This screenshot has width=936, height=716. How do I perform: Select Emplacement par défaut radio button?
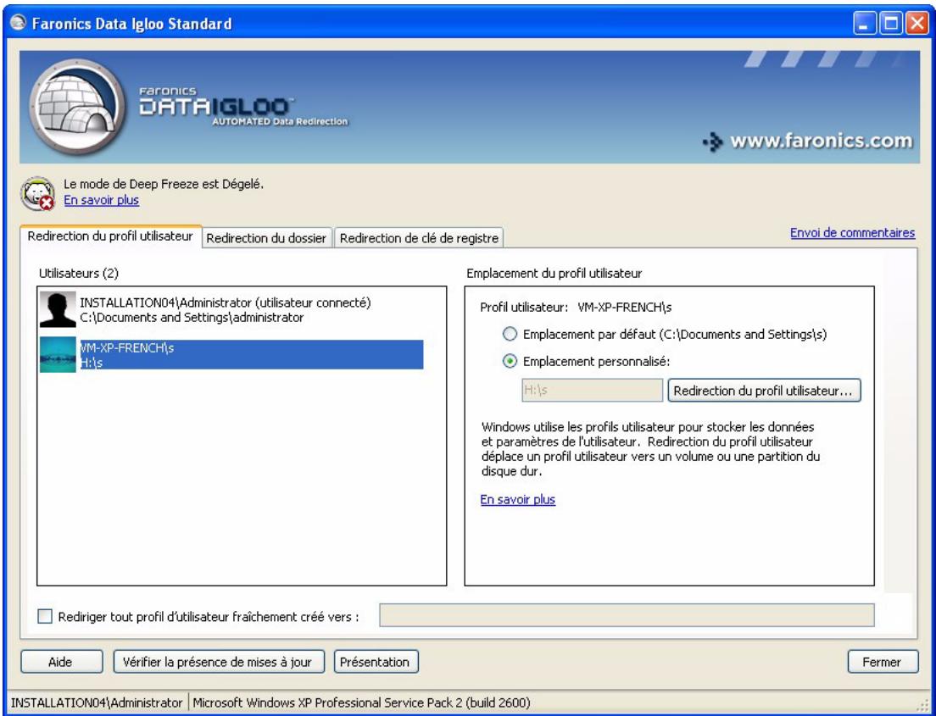[x=510, y=334]
